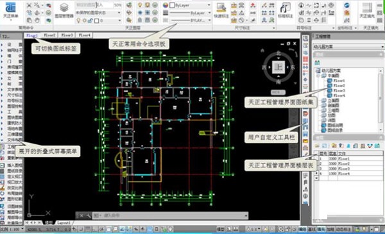Click the rightmost building icon in floor table toolbar
The width and height of the screenshot is (385, 234).
coord(377,146)
